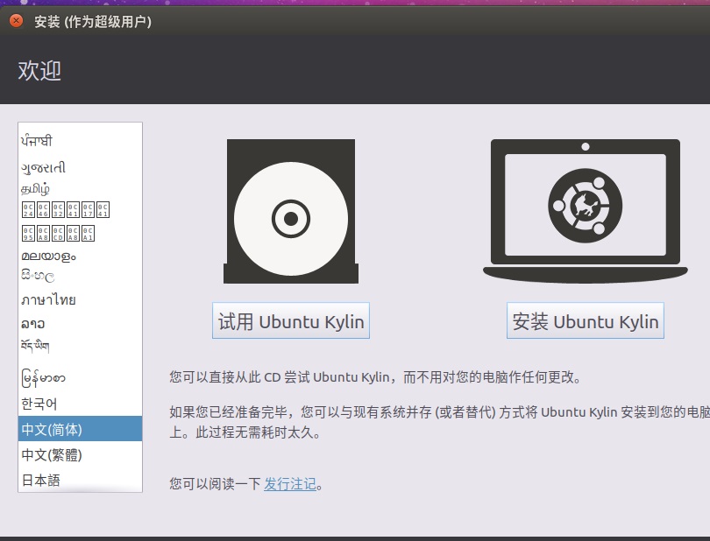Select ລາວ (Lao) language

(33, 323)
